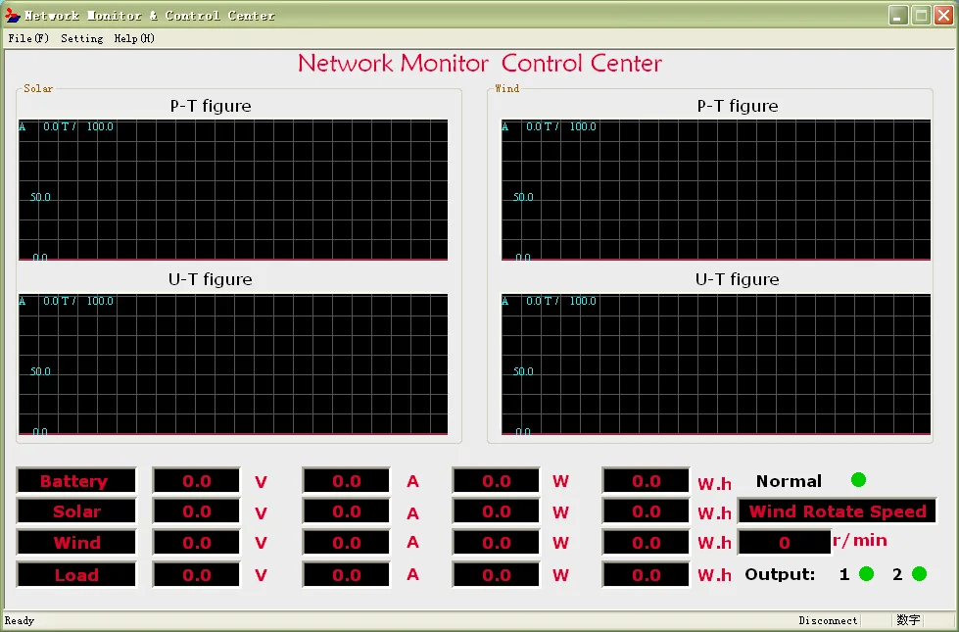Click the Battery voltage value field

coord(197,481)
